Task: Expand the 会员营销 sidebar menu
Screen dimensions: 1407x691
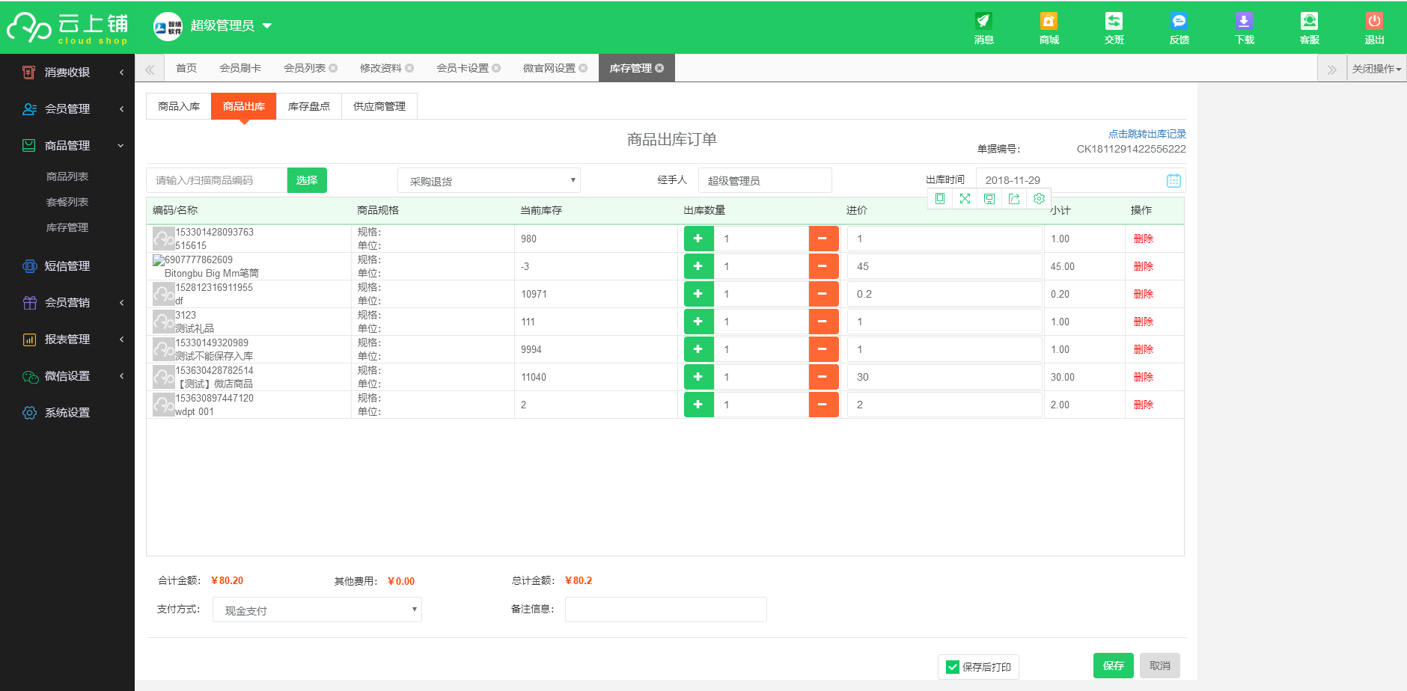Action: pos(67,303)
